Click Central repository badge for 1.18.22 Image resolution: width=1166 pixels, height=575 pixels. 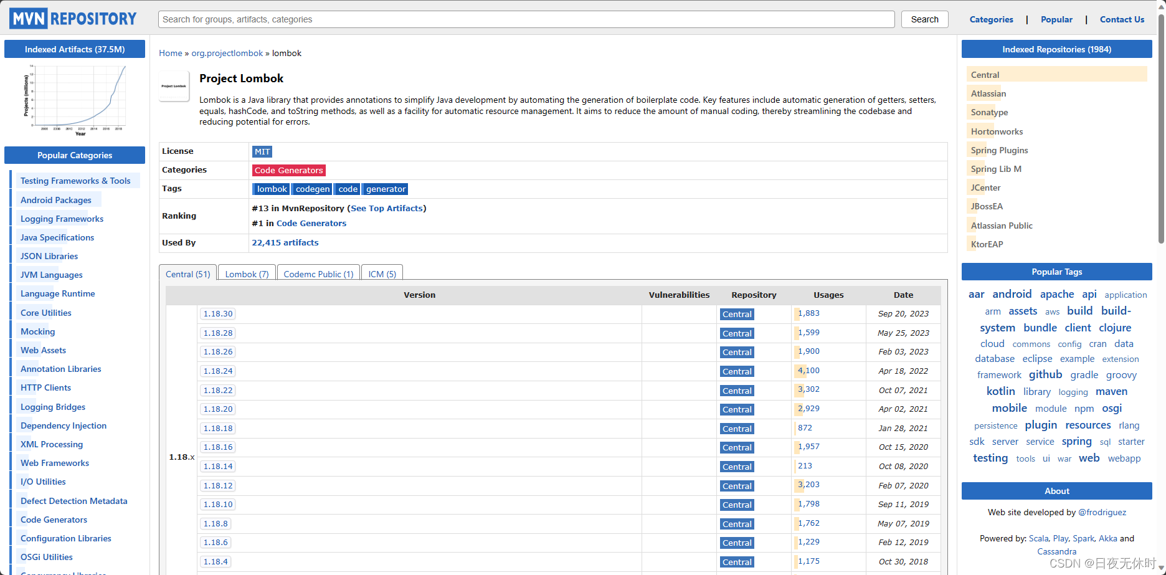click(737, 391)
